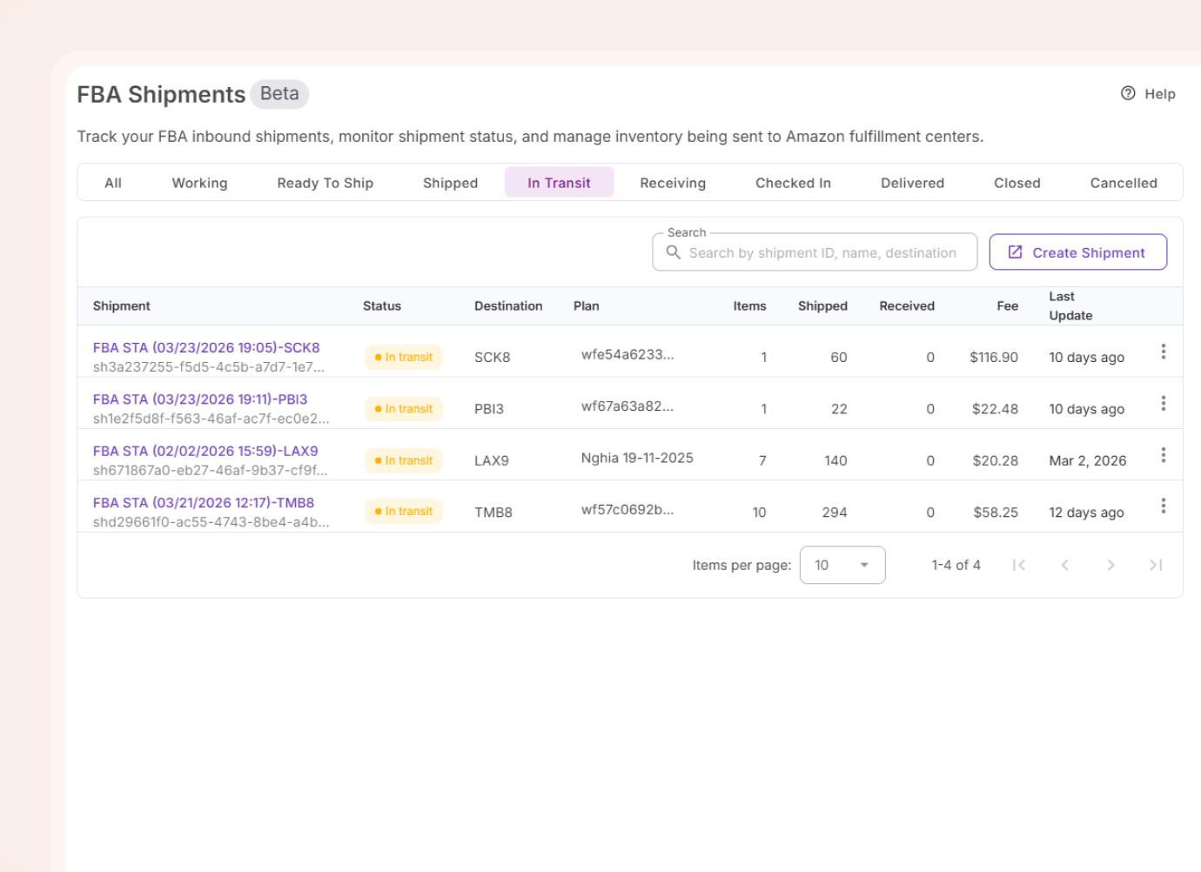Click the magnifier icon inside the search box
The height and width of the screenshot is (872, 1201).
coord(674,252)
